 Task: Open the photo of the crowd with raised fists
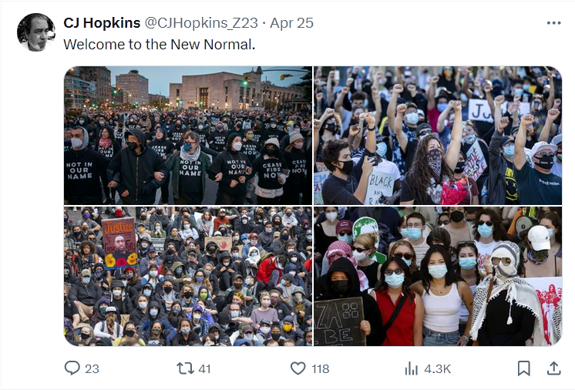[x=438, y=135]
